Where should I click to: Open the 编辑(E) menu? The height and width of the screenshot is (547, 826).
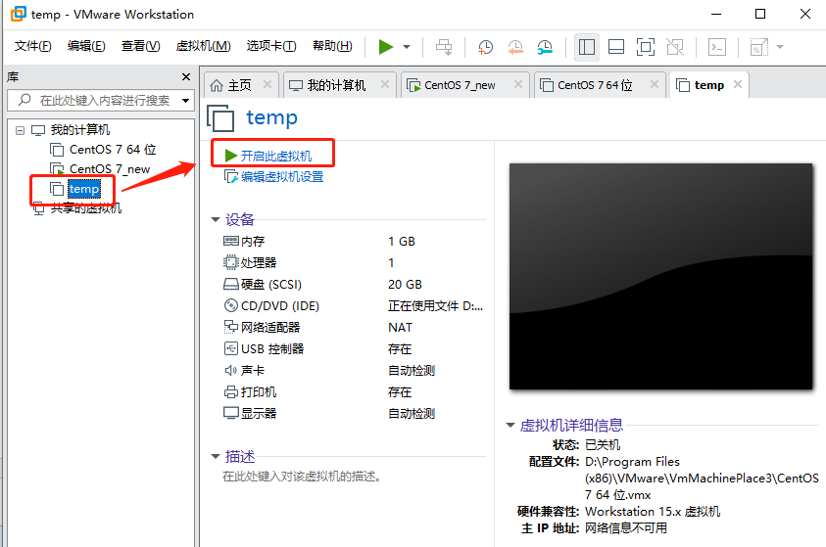click(x=86, y=46)
